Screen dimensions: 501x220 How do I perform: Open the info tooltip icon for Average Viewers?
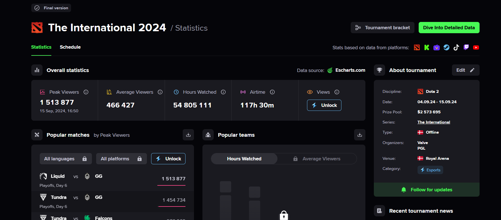pyautogui.click(x=160, y=92)
